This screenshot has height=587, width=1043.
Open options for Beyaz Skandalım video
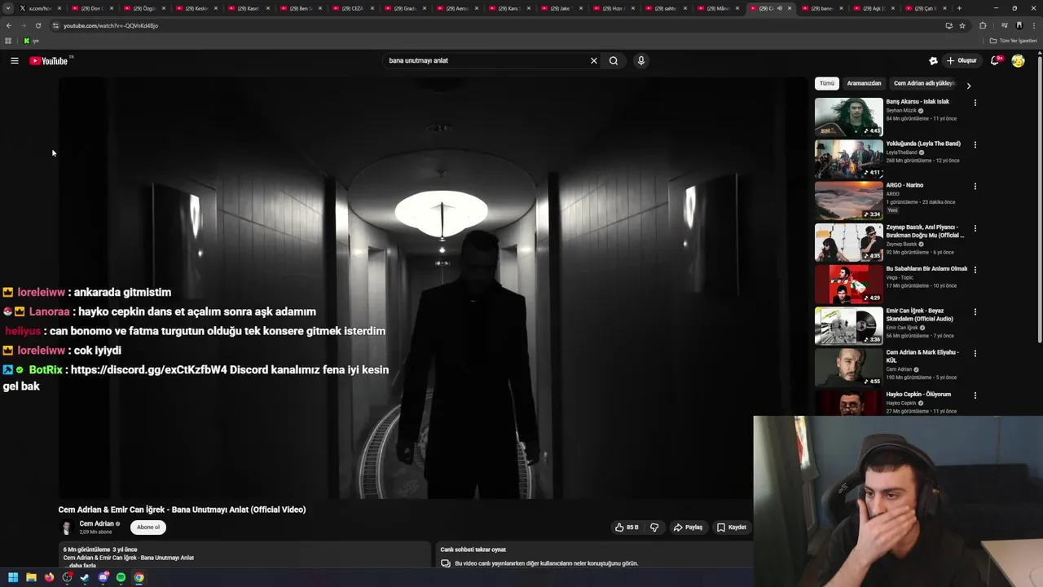975,311
